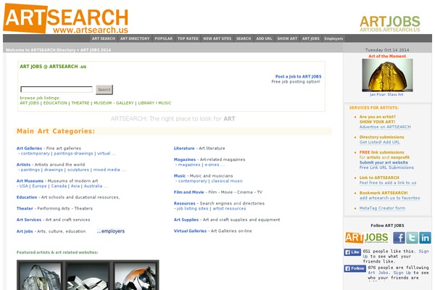Open the middle featured artist thumbnail
Screen dimensions: 435x290
pyautogui.click(x=88, y=276)
